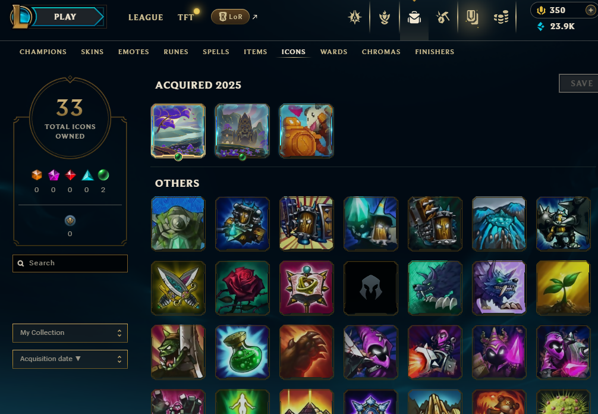Select the crossed daggers summoner icon
598x414 pixels.
[178, 288]
